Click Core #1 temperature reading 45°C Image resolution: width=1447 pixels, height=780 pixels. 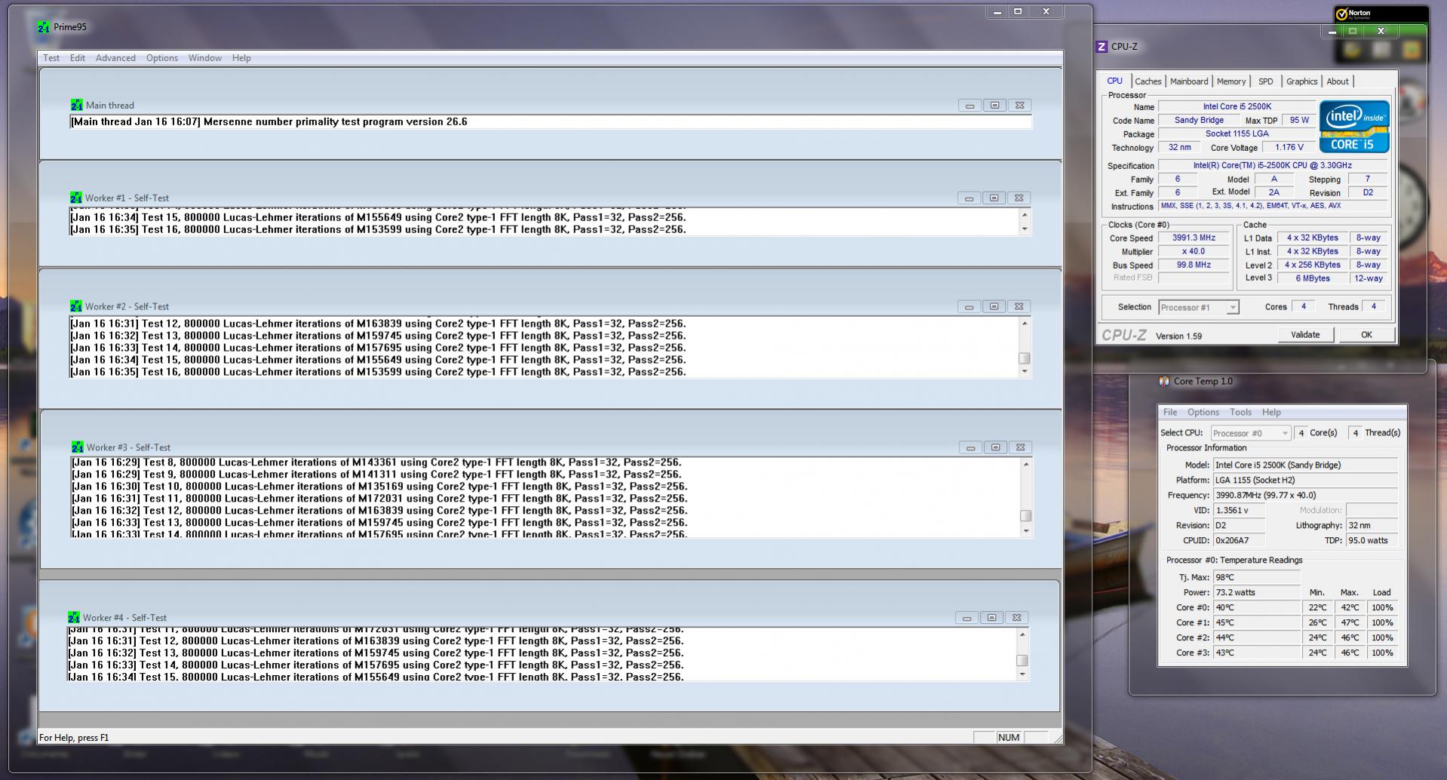click(1256, 623)
